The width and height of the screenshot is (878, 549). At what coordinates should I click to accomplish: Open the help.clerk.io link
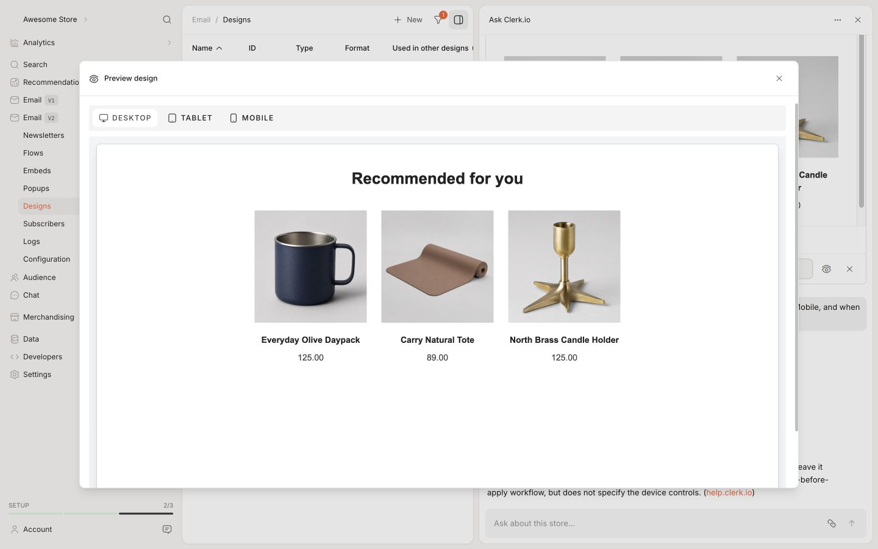729,492
